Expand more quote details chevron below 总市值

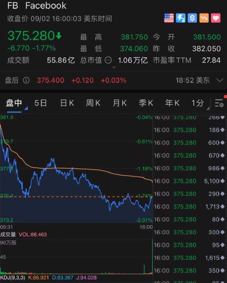coord(114,67)
